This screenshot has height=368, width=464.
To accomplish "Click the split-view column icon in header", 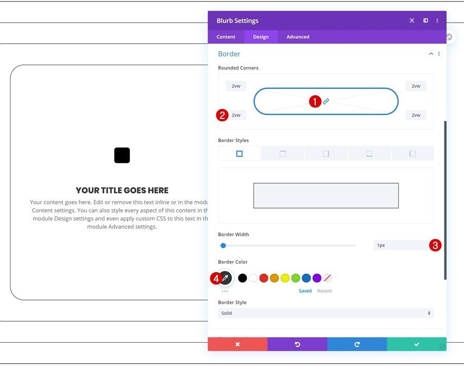I will (426, 21).
